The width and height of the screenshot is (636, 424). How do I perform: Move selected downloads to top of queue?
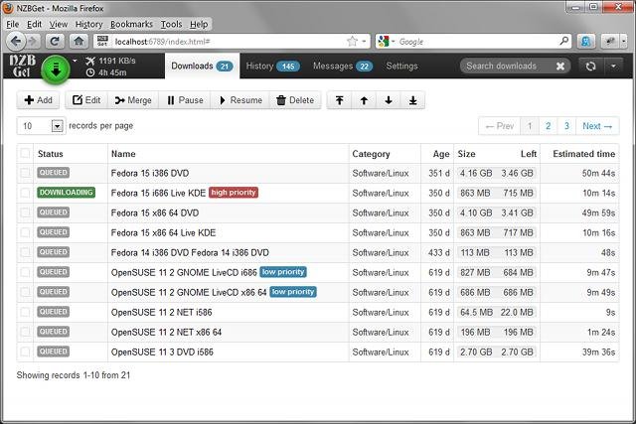(340, 100)
